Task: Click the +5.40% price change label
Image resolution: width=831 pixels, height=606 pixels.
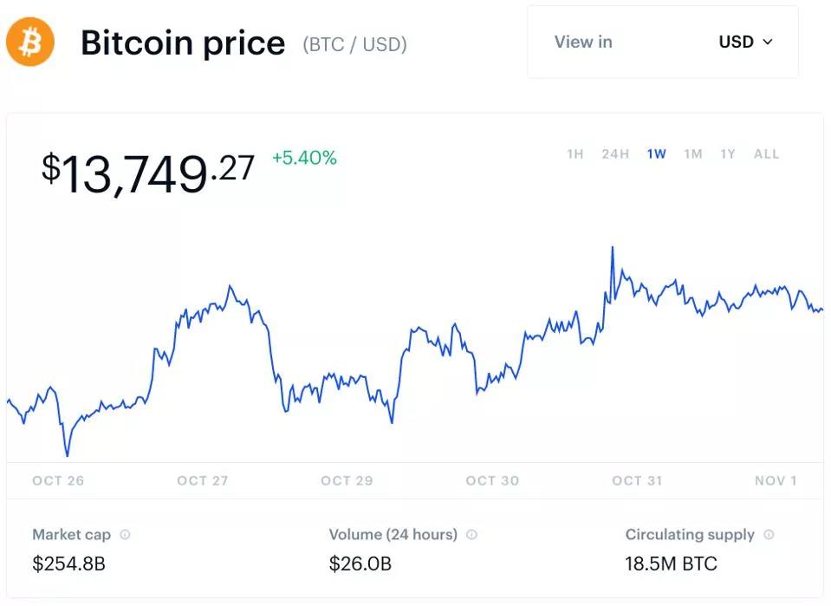Action: coord(304,158)
